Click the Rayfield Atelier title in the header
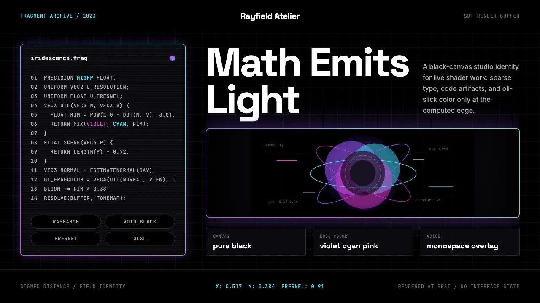 point(270,16)
